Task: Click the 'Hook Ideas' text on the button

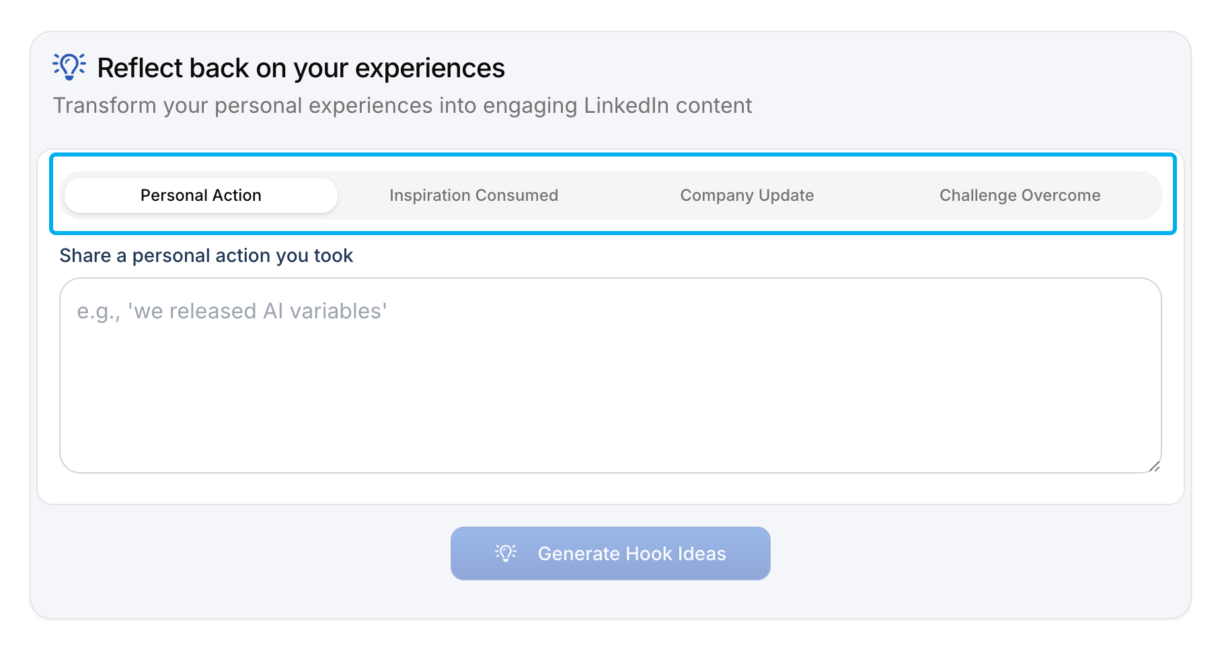Action: (676, 553)
